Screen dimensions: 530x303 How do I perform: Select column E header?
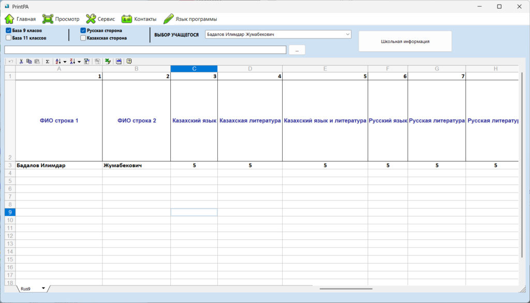[x=325, y=69]
